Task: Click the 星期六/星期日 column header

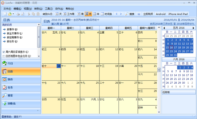Action: point(147,28)
